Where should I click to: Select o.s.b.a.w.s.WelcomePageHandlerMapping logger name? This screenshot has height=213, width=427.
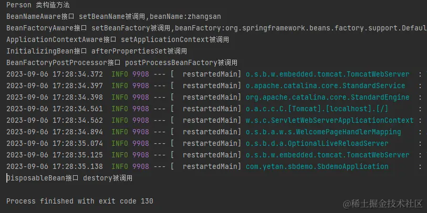click(323, 132)
